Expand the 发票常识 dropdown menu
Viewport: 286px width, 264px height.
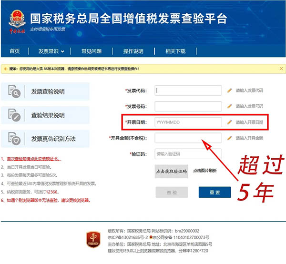click(x=51, y=51)
